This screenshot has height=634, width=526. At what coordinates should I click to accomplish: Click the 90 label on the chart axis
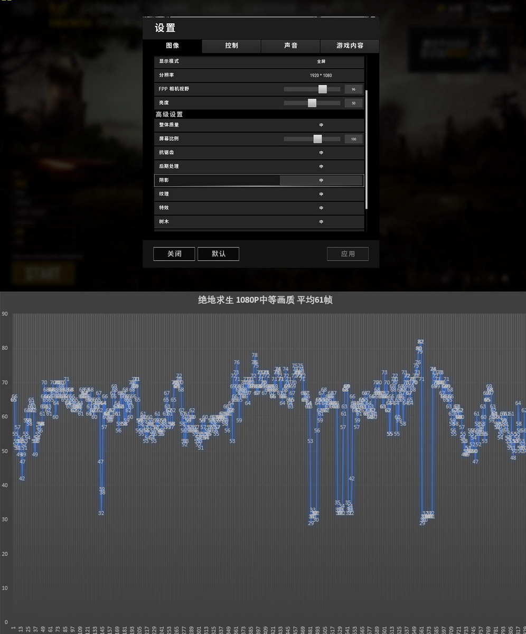[5, 314]
